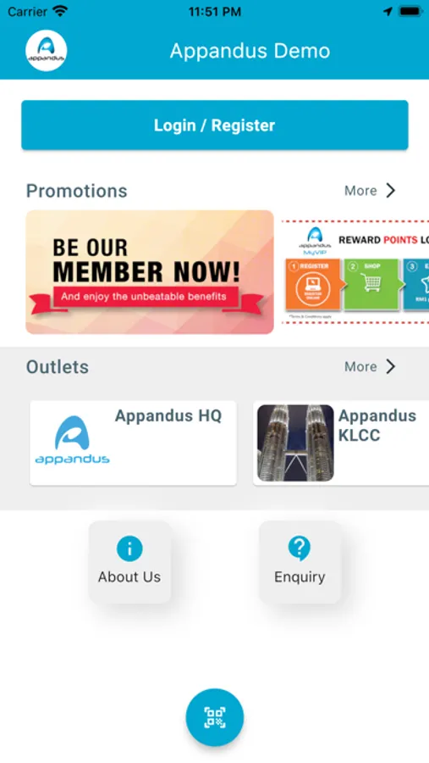Open the Be Our Member Now banner
This screenshot has height=763, width=429.
(x=150, y=272)
